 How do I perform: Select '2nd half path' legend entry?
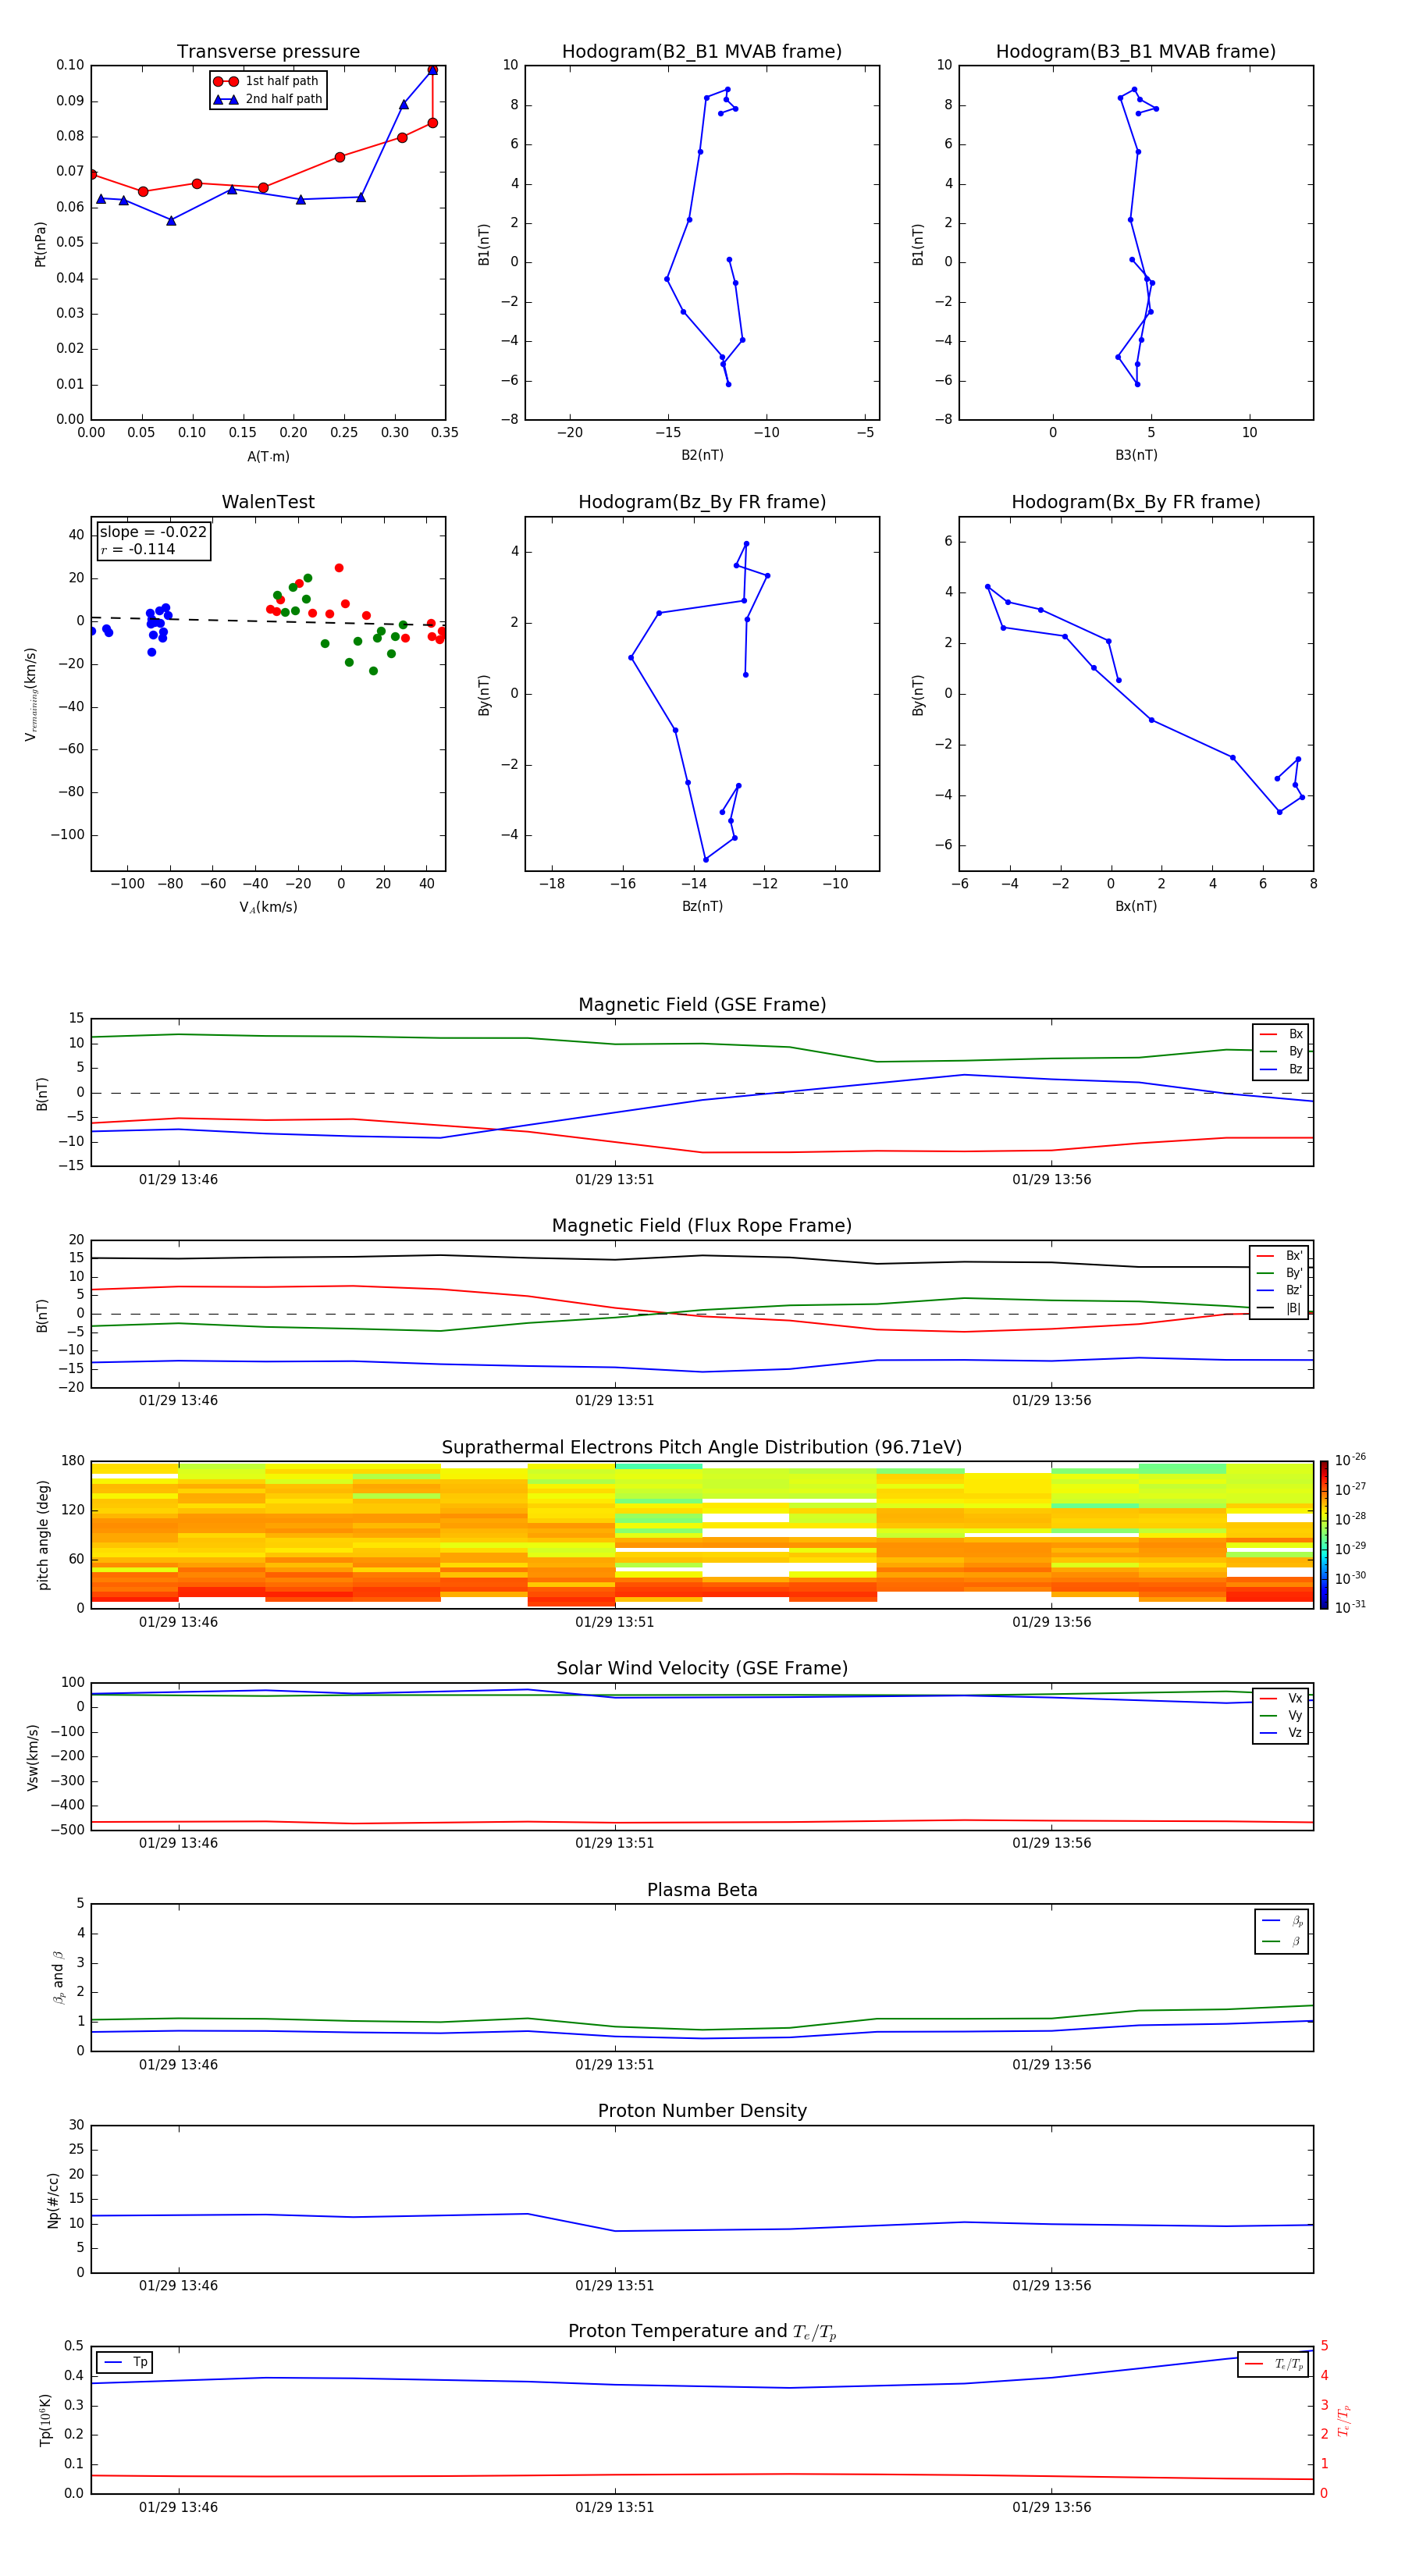(x=267, y=99)
